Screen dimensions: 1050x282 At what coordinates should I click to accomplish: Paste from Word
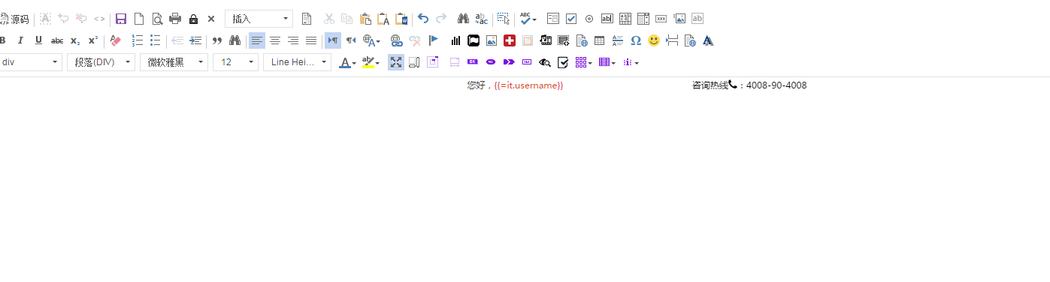(401, 19)
